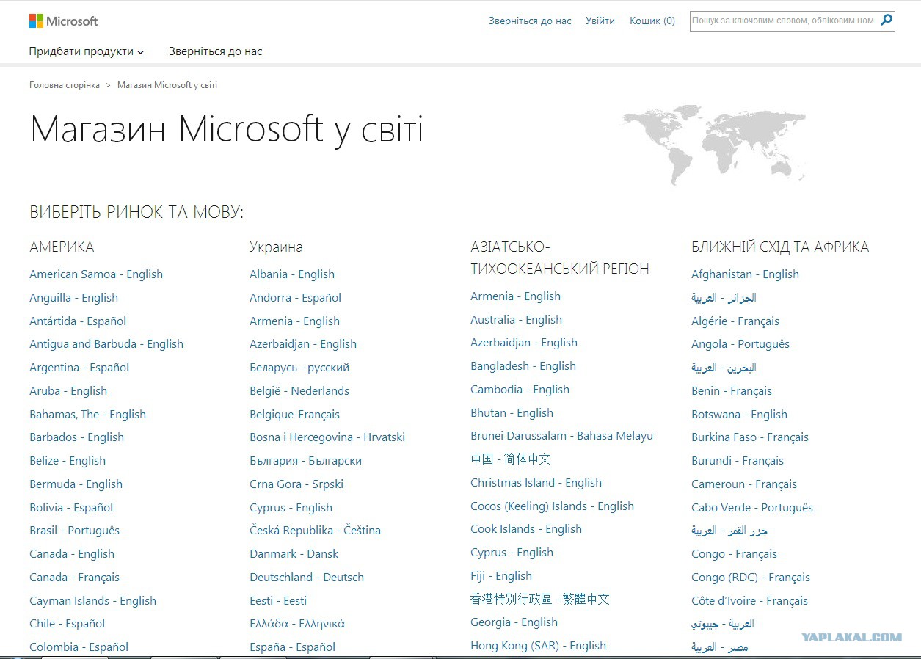Screen dimensions: 921x659
Task: Choose Algérie - Français
Action: pyautogui.click(x=735, y=321)
